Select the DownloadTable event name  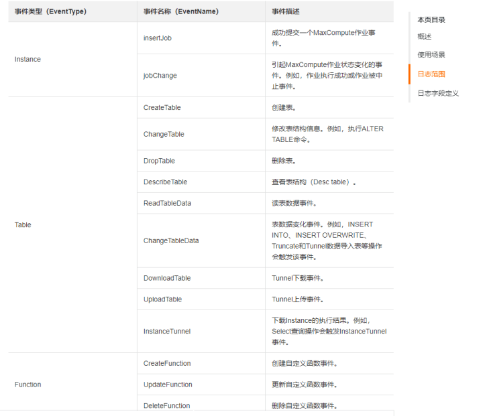click(167, 278)
